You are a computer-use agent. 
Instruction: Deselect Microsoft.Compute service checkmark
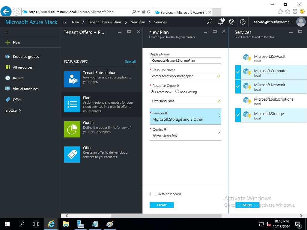click(238, 72)
